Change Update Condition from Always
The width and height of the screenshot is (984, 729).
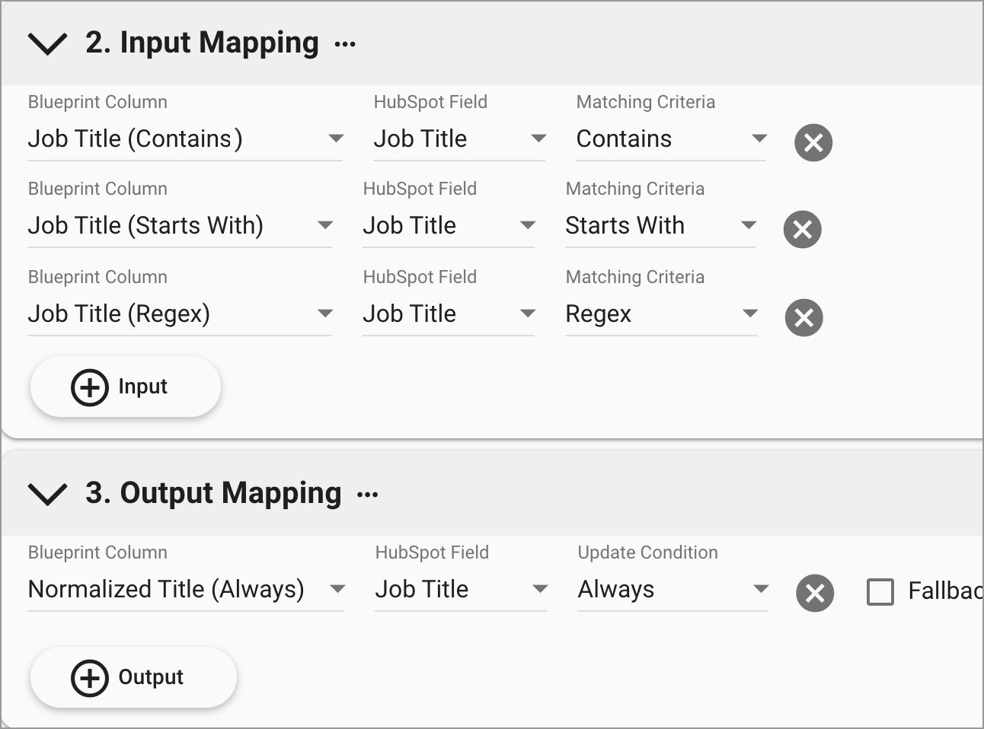click(673, 590)
